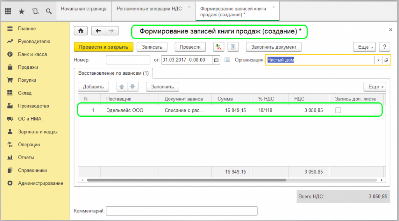Click the Дт/Кт postings icon
399x221 pixels.
pyautogui.click(x=219, y=47)
